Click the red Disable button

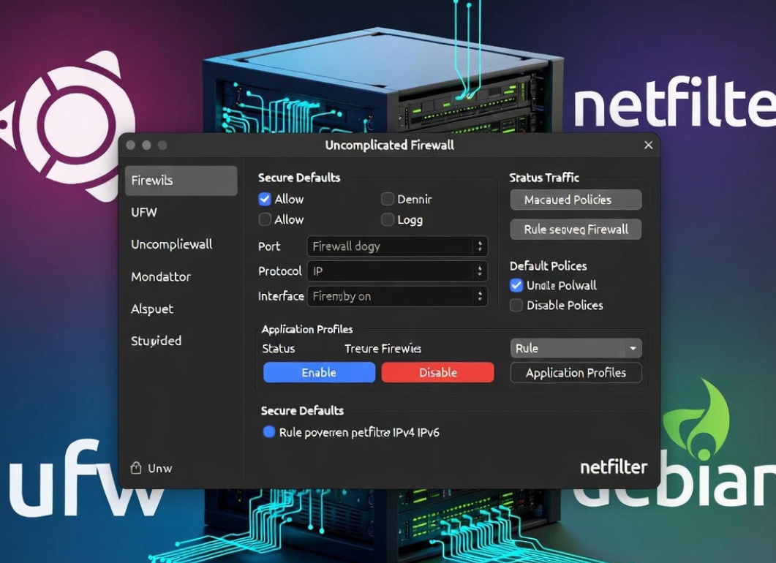pyautogui.click(x=437, y=372)
